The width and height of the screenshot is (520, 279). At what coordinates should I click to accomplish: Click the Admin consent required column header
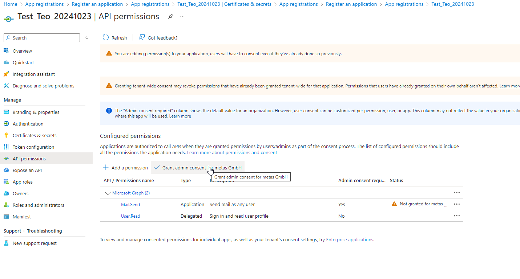(x=362, y=181)
